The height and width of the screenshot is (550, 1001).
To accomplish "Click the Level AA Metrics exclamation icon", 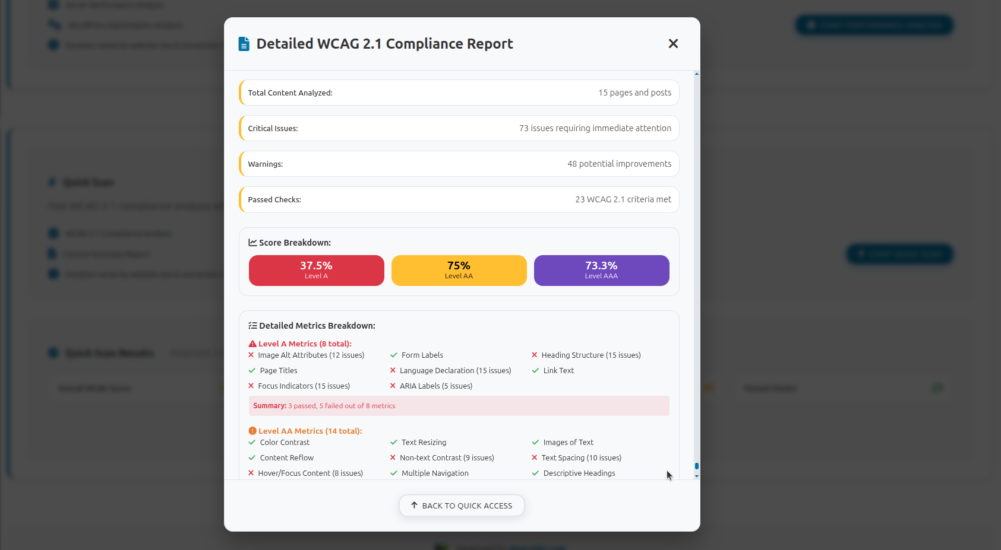I will click(252, 431).
